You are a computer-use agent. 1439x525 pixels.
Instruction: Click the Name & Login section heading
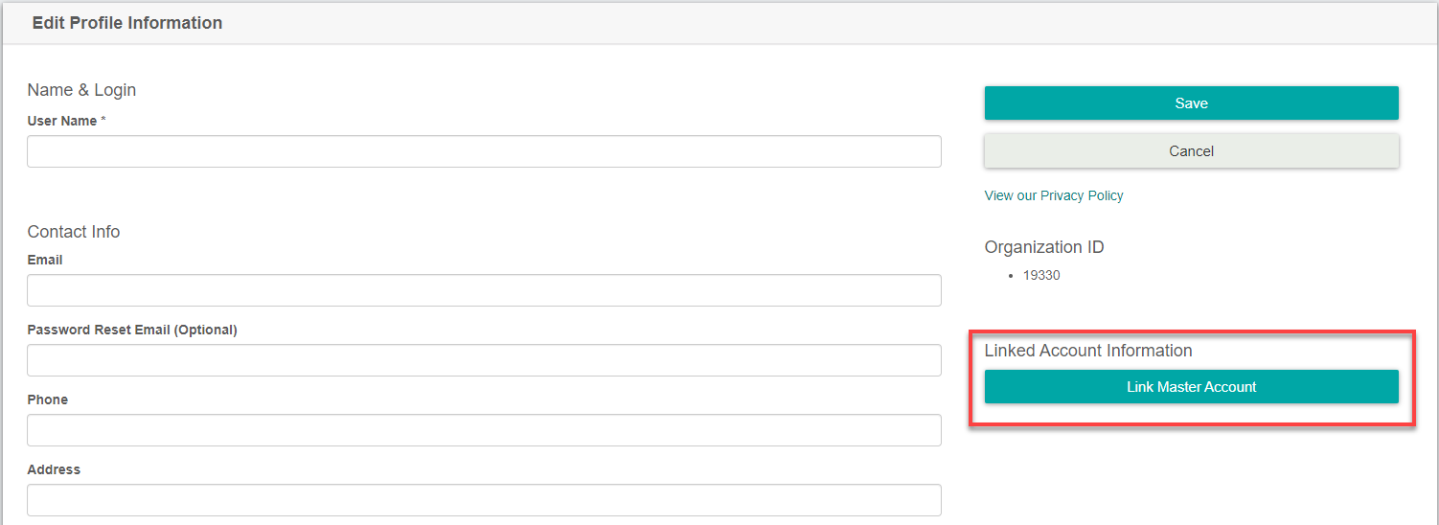click(x=81, y=90)
